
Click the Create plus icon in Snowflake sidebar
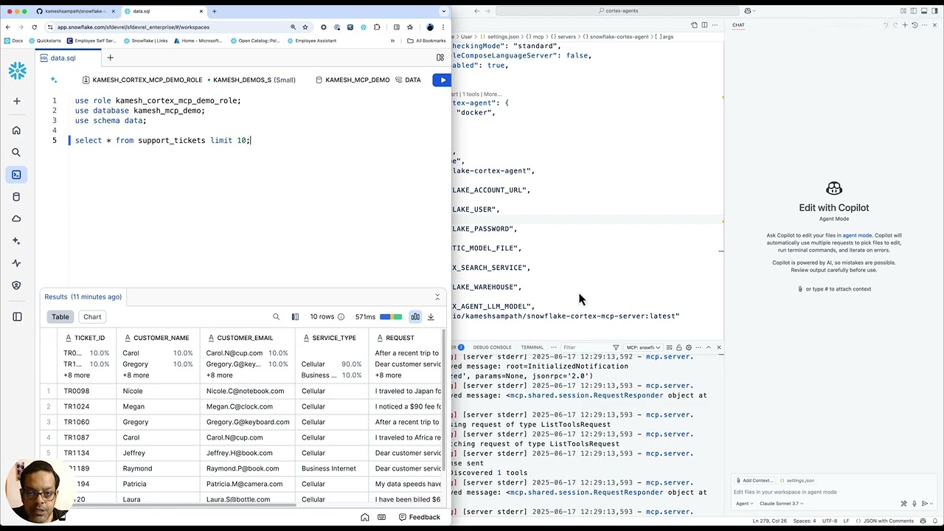coord(16,101)
